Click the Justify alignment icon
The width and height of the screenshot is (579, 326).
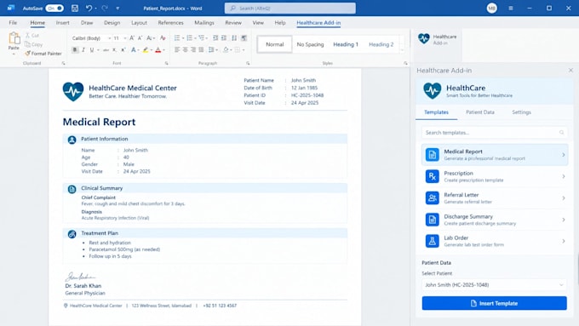201,50
